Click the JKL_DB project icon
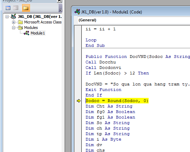The height and width of the screenshot is (152, 190). [x=13, y=17]
